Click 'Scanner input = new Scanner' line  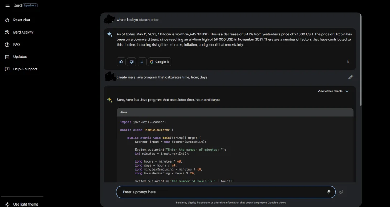click(170, 142)
